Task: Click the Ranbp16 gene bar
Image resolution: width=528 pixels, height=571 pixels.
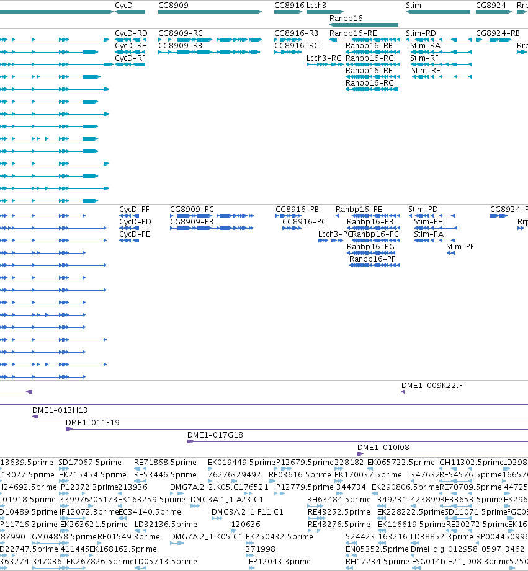Action: (x=364, y=25)
